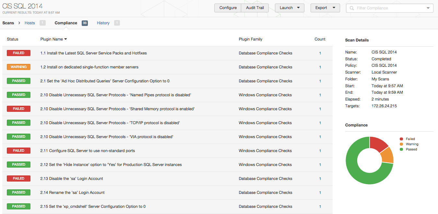Image resolution: width=438 pixels, height=214 pixels.
Task: Click the CIS SQL 2014 page title
Action: click(22, 6)
